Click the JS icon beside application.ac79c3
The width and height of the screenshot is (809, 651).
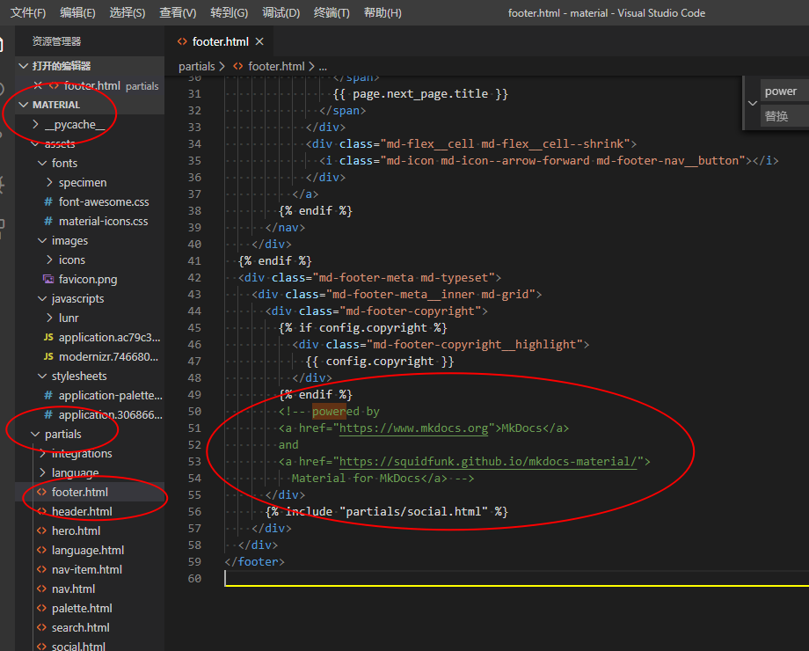click(48, 338)
